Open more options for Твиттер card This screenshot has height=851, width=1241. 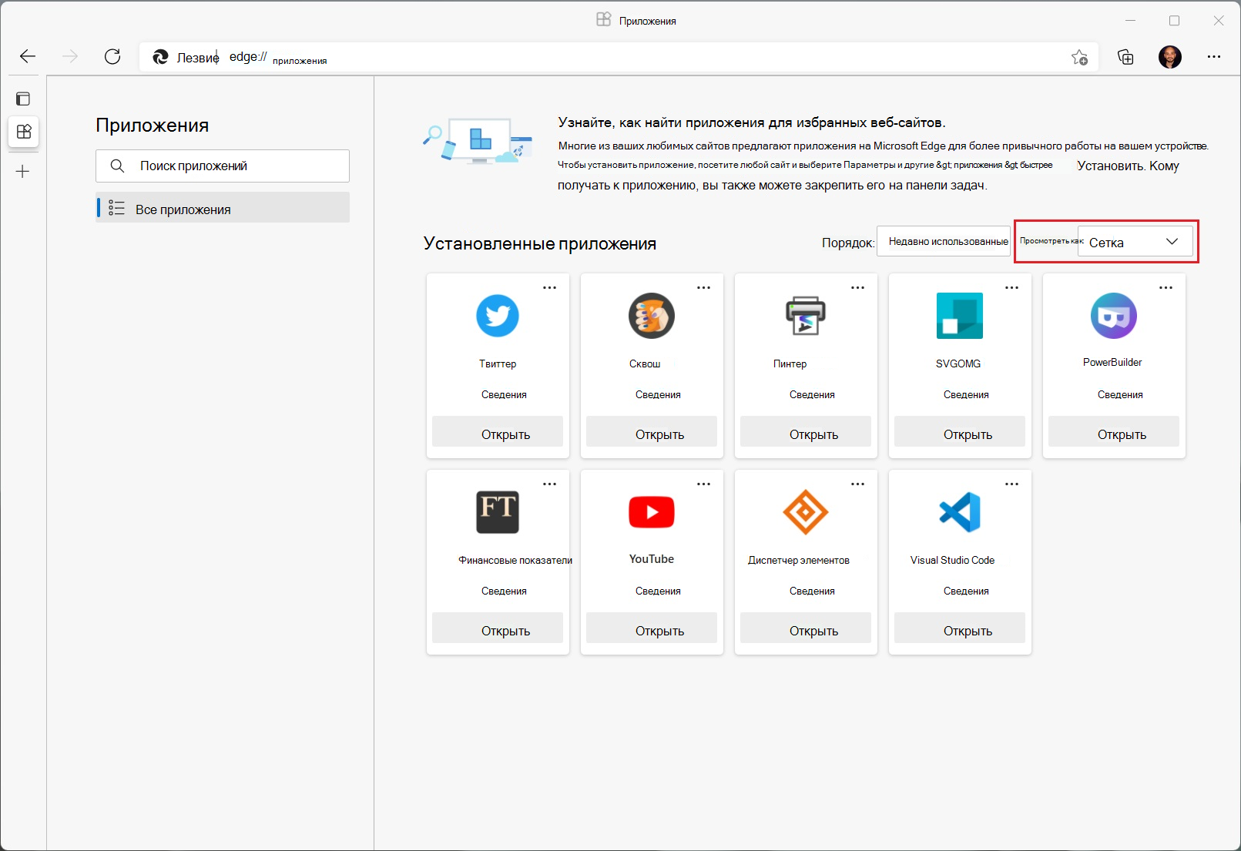tap(549, 287)
